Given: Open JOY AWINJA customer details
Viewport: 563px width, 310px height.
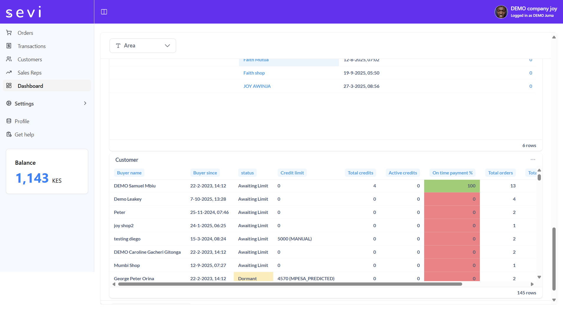Looking at the screenshot, I should click(257, 86).
